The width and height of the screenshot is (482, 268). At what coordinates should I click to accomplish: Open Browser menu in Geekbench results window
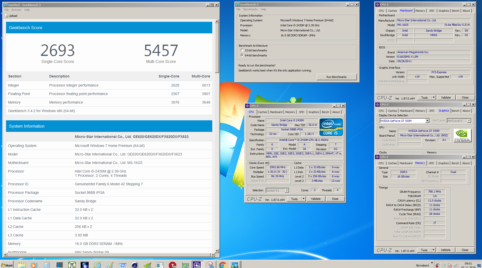[16, 10]
